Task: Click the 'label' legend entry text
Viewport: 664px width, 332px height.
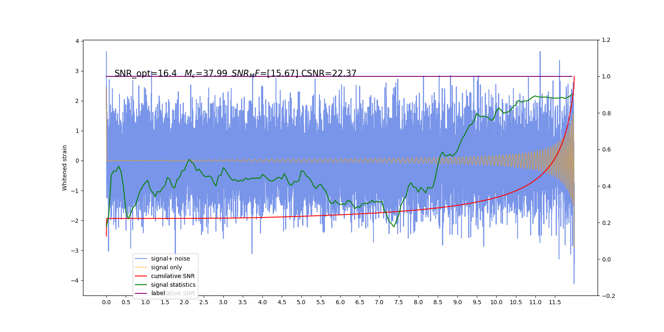Action: (158, 293)
